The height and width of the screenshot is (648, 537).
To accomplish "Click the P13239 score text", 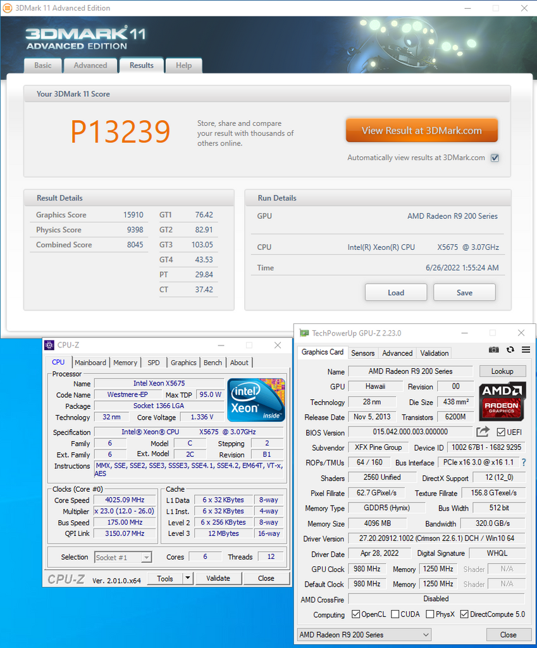I will click(x=120, y=132).
